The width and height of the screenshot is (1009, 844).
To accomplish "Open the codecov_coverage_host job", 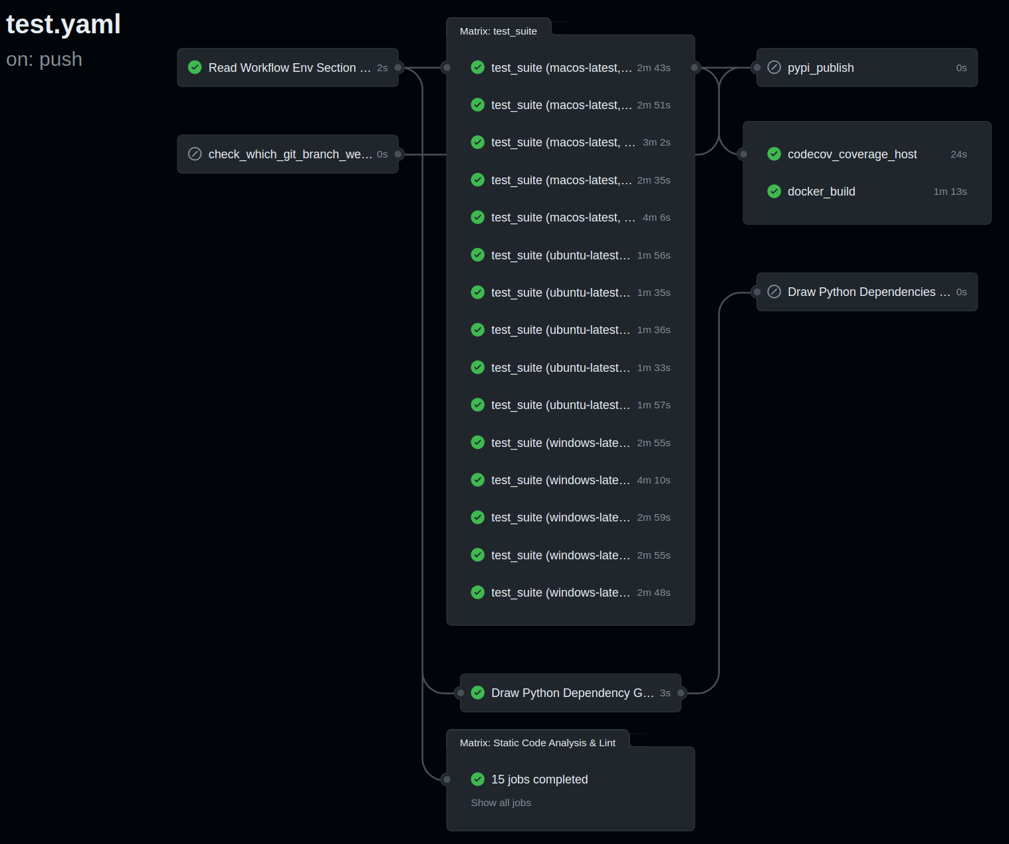I will (x=851, y=154).
